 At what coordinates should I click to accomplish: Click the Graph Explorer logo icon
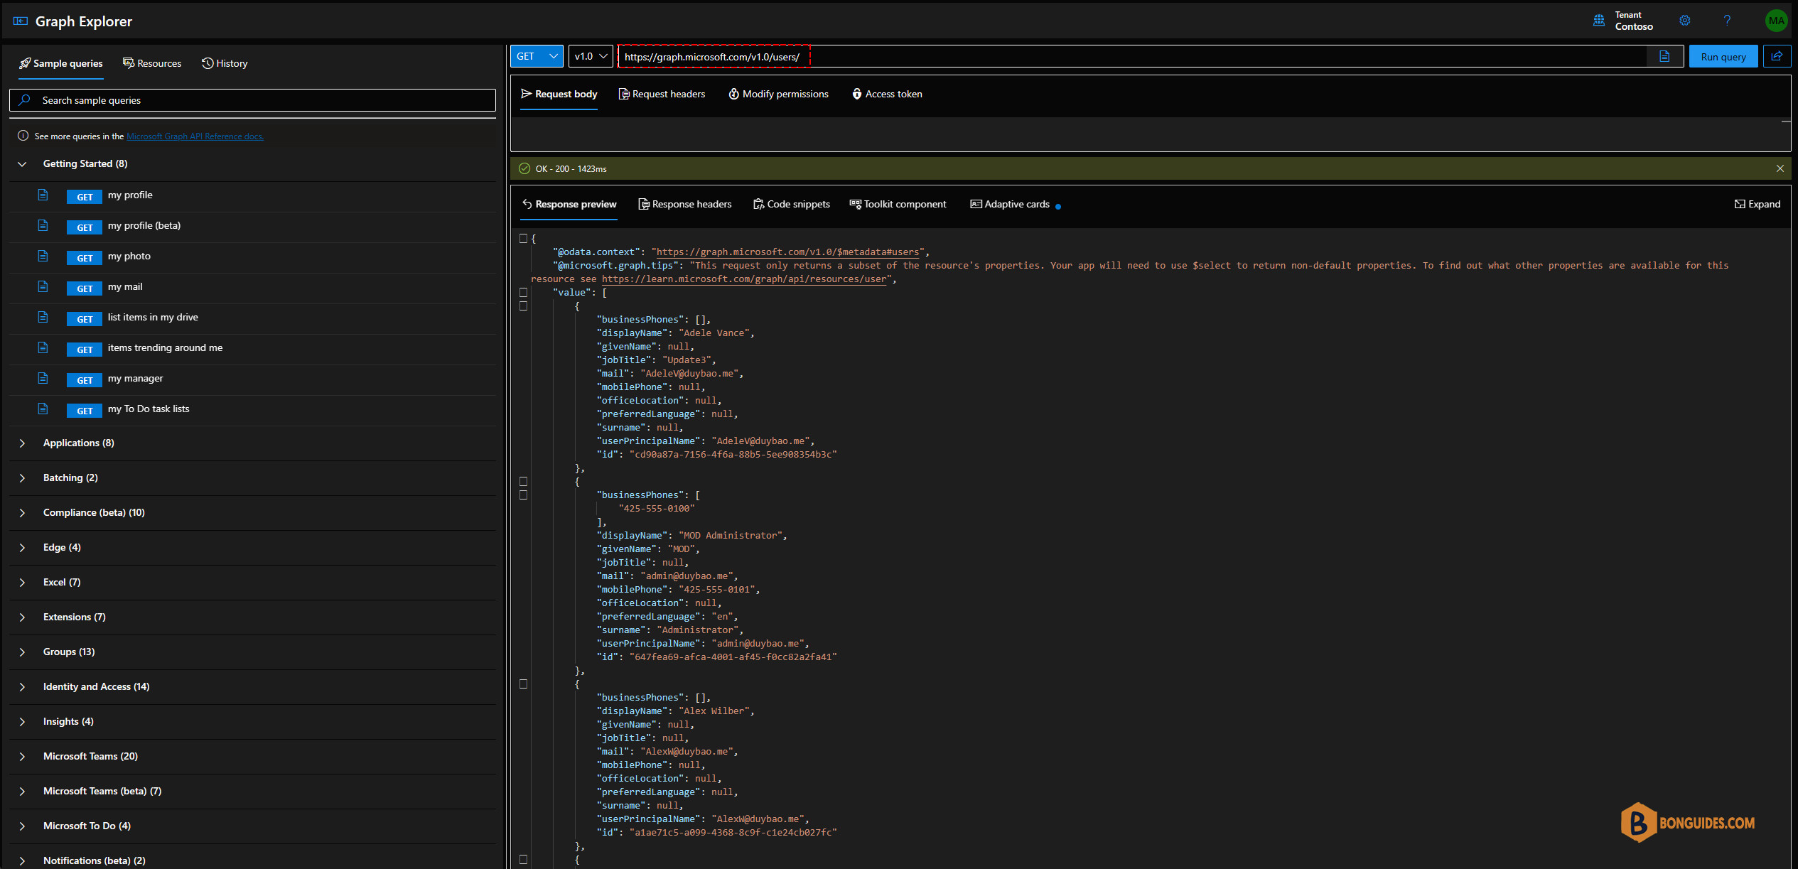click(21, 21)
